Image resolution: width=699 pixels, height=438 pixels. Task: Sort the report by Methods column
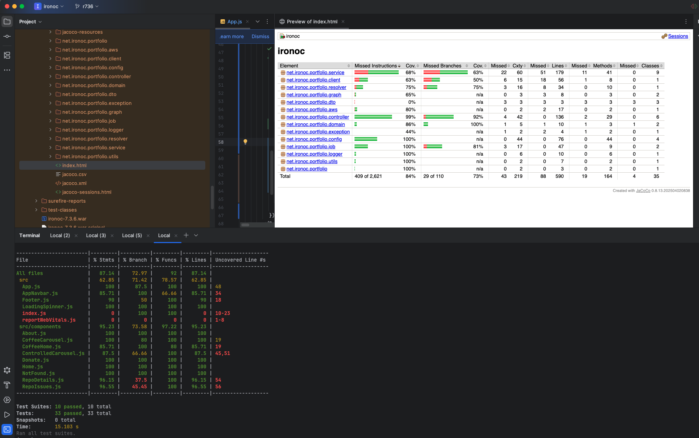coord(604,66)
